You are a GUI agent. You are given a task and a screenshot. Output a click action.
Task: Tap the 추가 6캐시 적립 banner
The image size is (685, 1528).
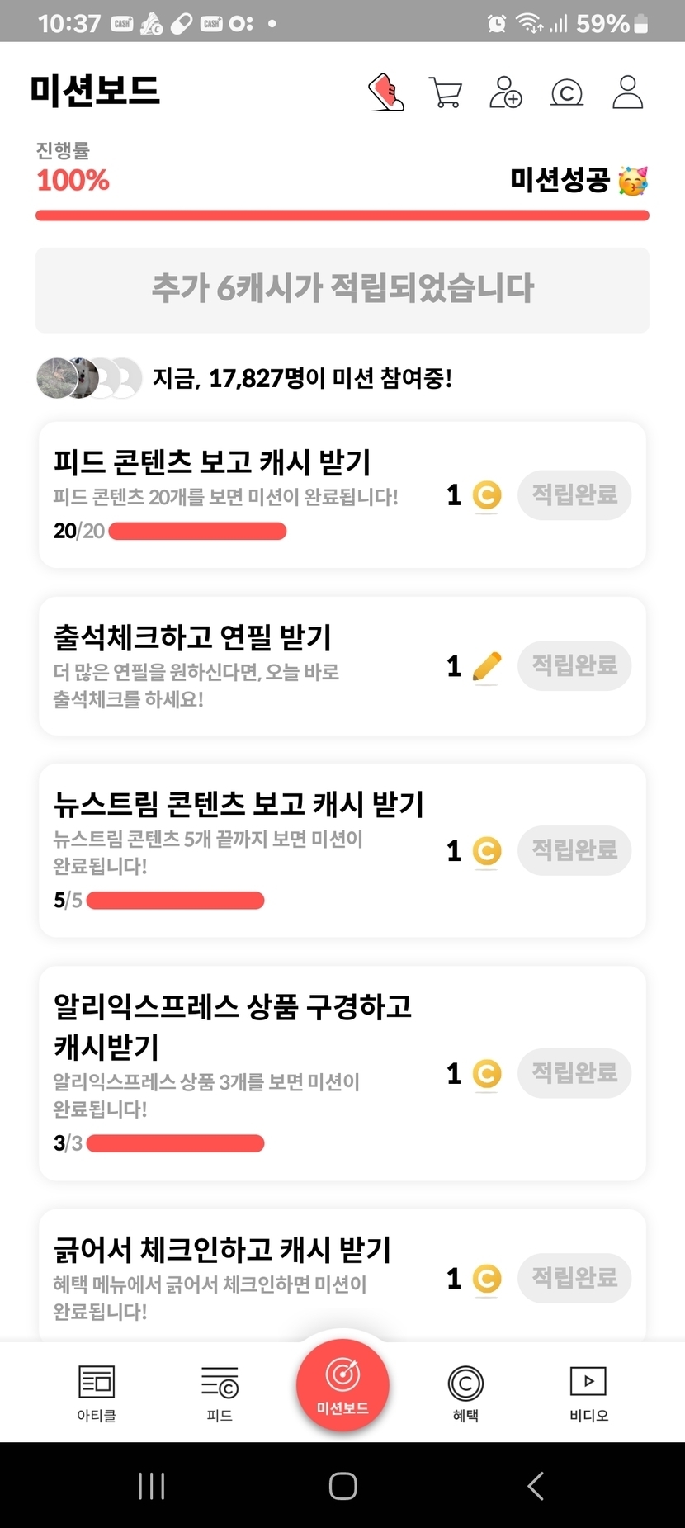tap(342, 290)
